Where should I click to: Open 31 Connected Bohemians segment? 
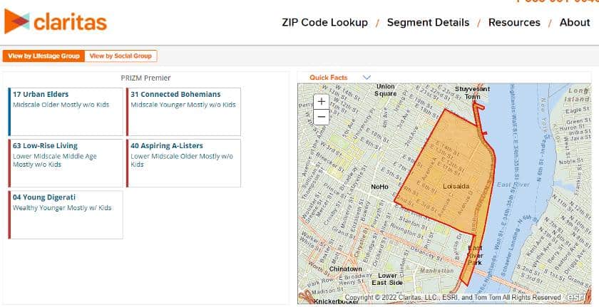(x=183, y=112)
